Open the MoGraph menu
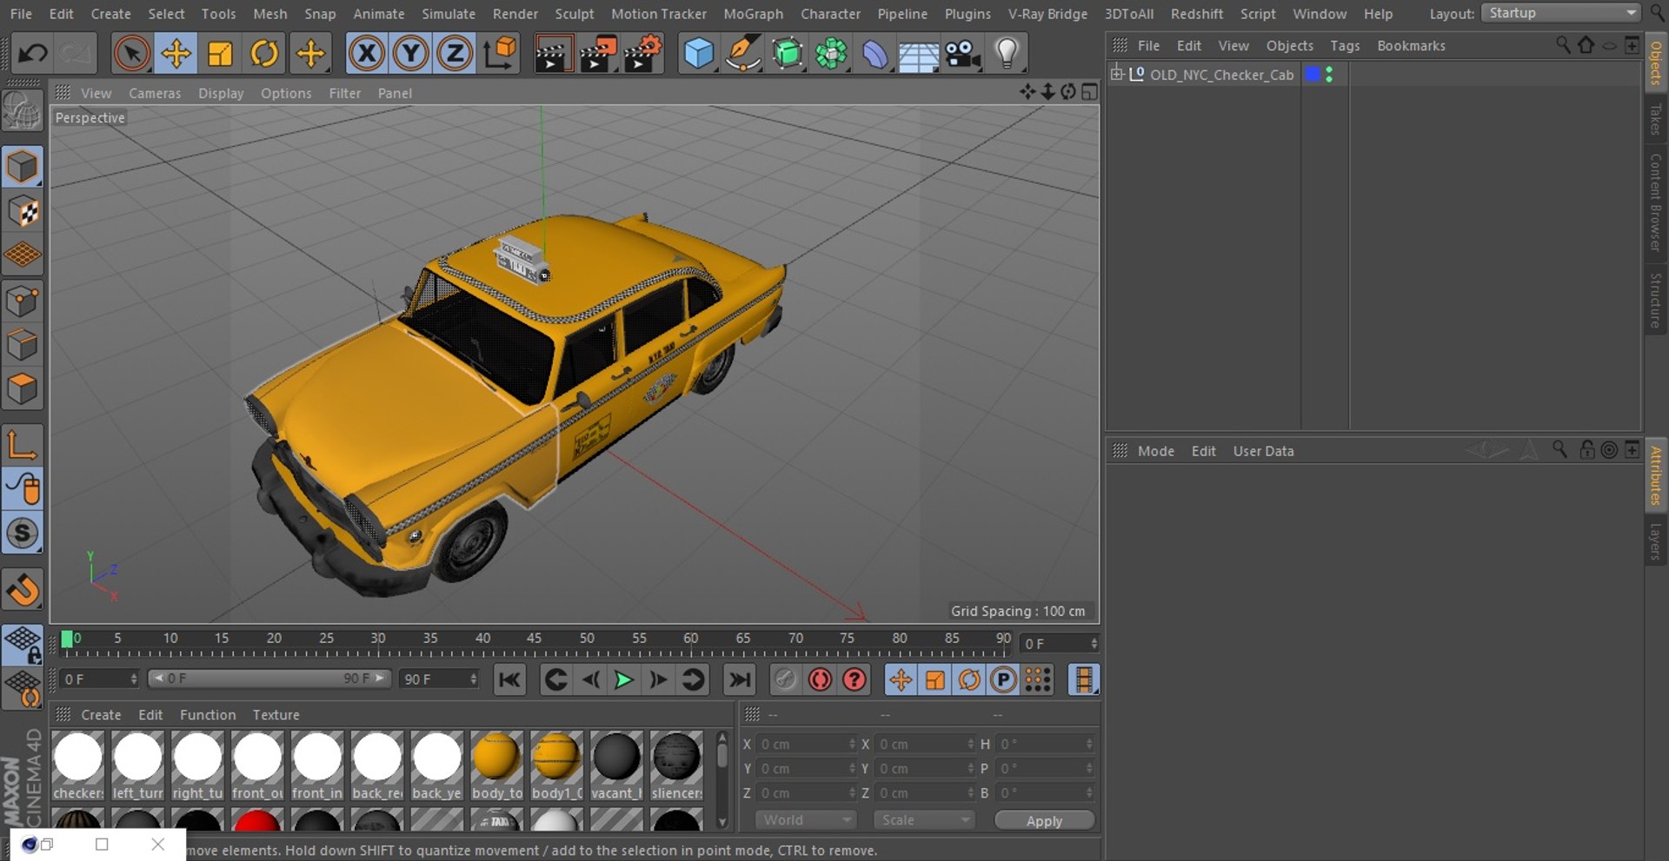The width and height of the screenshot is (1669, 861). click(753, 14)
